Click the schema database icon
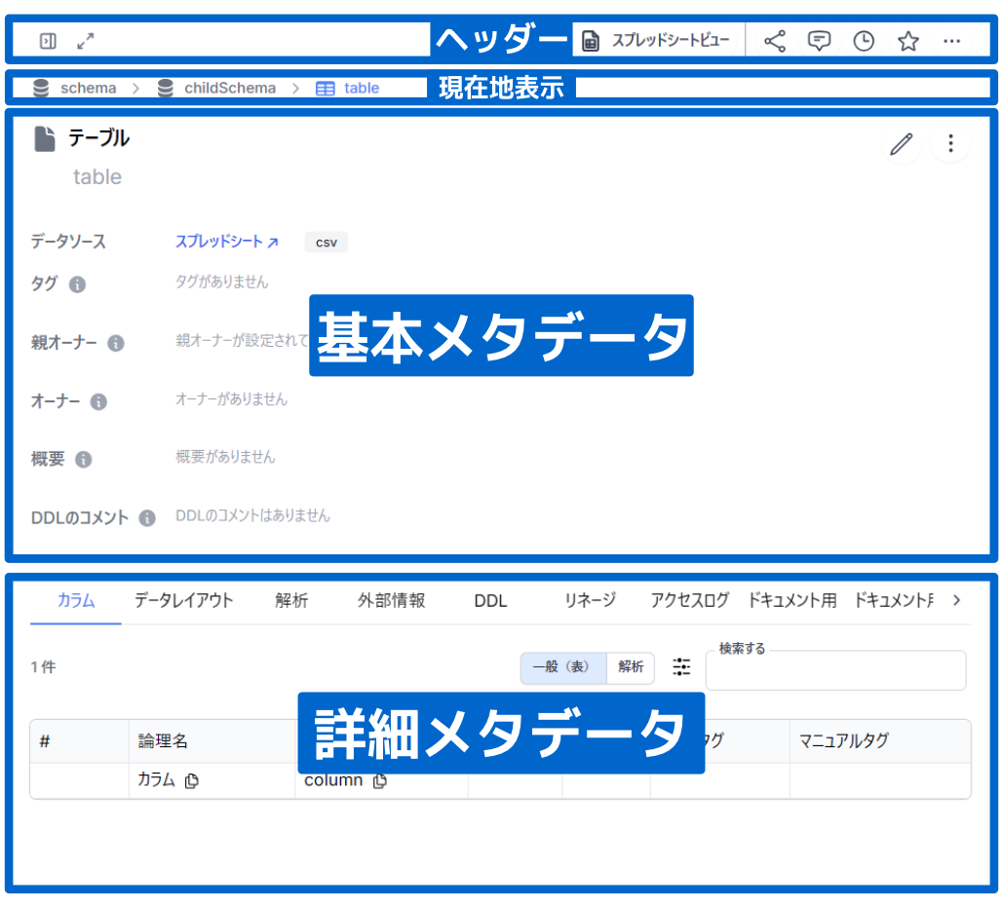 pyautogui.click(x=41, y=88)
